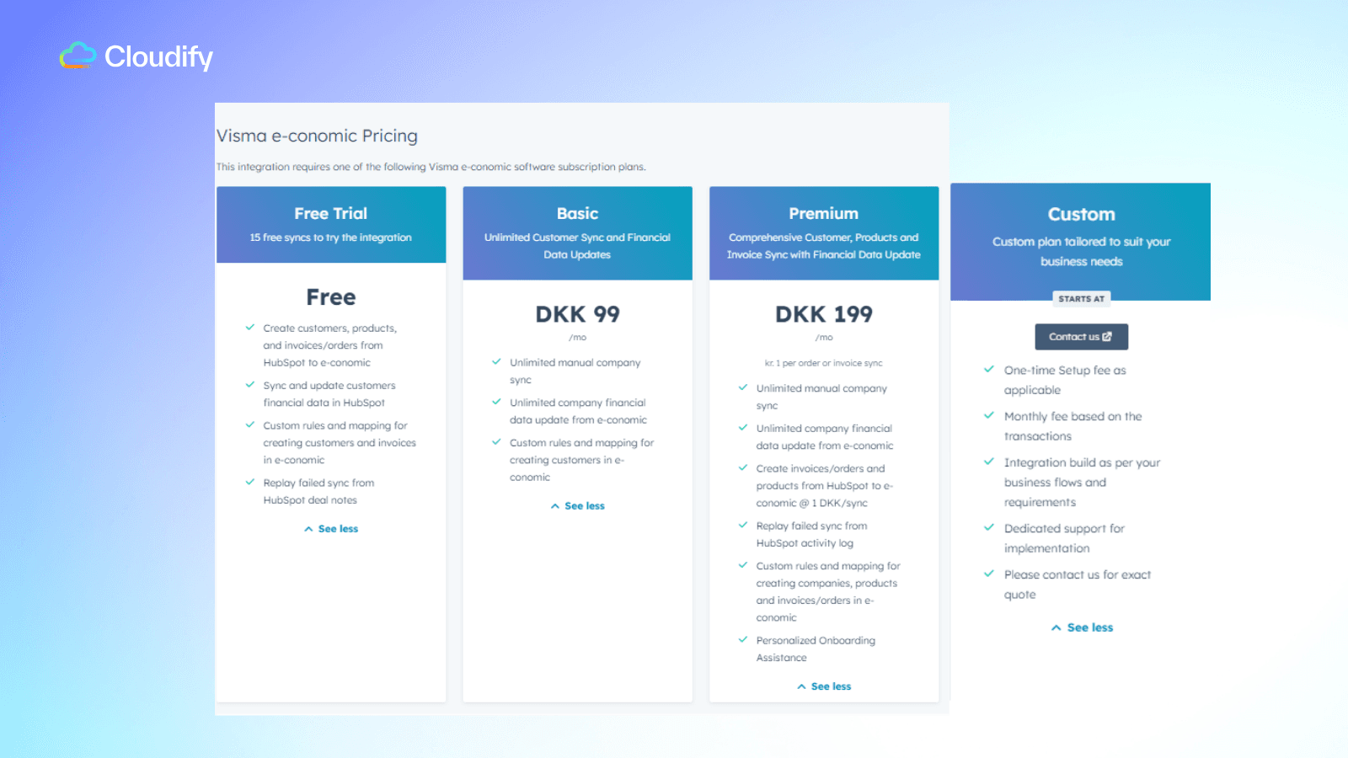Click 'Sync and update customers financial data in HubSpot'
This screenshot has width=1348, height=758.
coord(329,394)
